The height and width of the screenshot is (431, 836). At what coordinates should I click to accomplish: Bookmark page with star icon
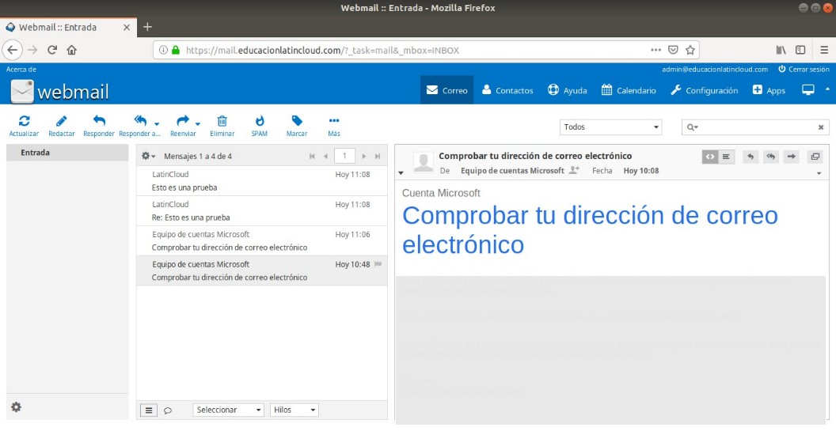tap(690, 50)
